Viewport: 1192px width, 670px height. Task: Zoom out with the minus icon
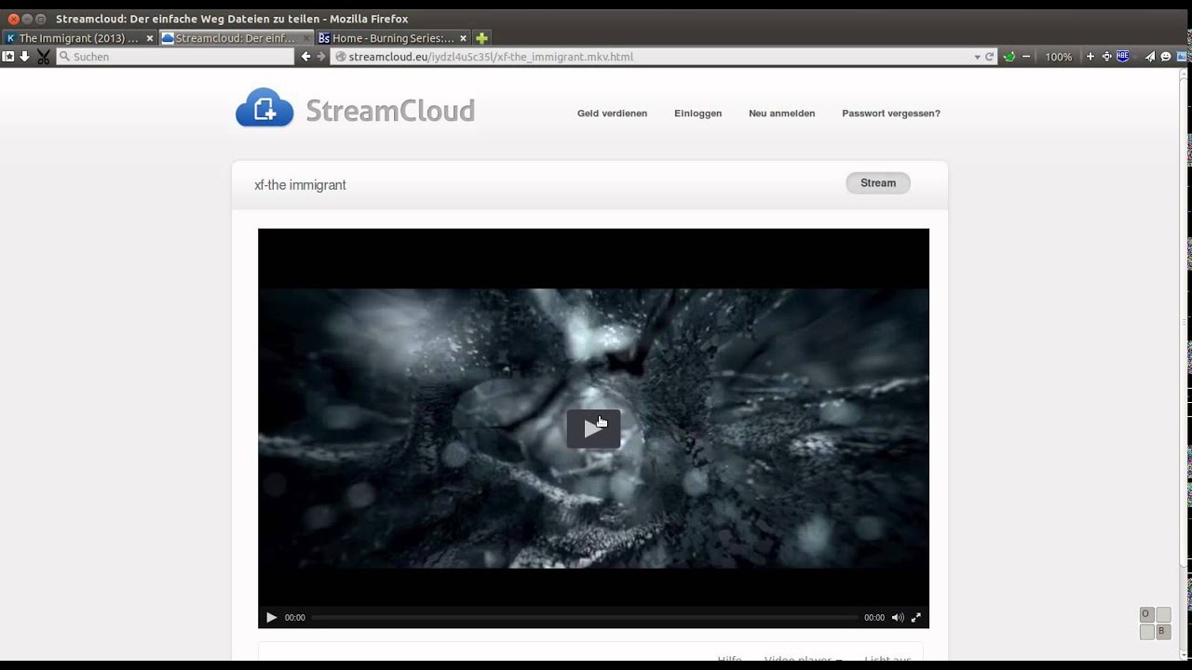coord(1026,57)
